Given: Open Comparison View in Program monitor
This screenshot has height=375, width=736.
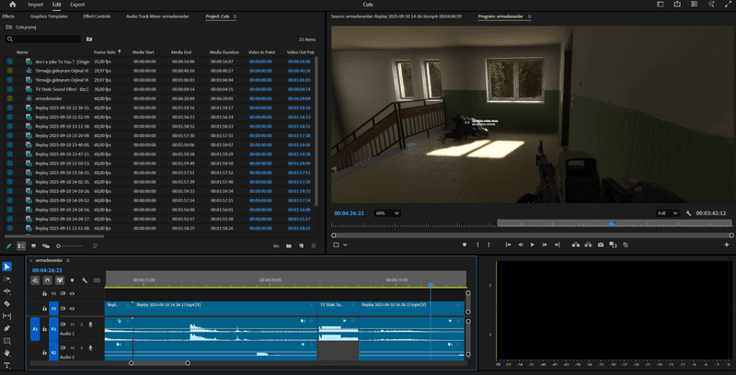Looking at the screenshot, I should 613,244.
